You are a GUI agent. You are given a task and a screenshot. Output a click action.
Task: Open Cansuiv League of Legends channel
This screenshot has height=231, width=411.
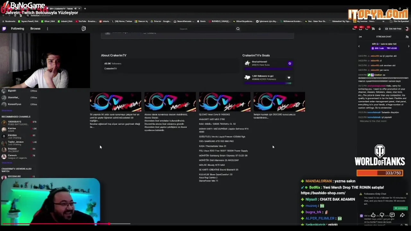[19, 156]
